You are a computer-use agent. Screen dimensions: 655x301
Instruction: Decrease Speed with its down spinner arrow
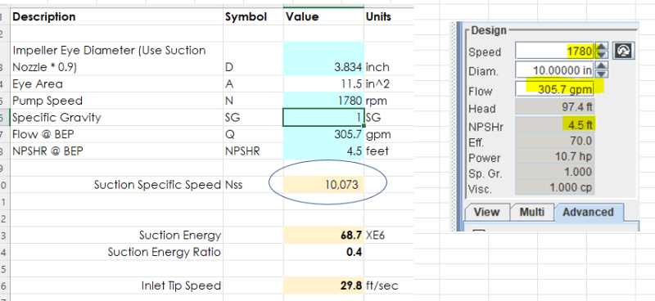click(x=602, y=55)
